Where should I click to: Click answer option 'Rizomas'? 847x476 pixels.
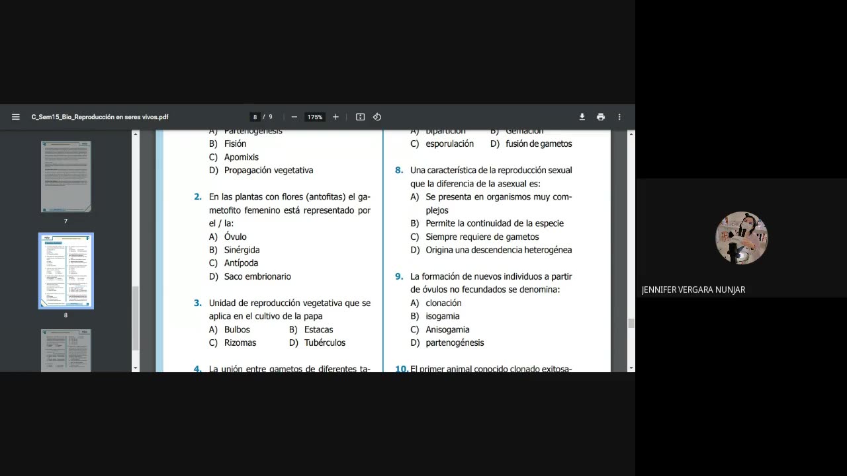coord(240,342)
